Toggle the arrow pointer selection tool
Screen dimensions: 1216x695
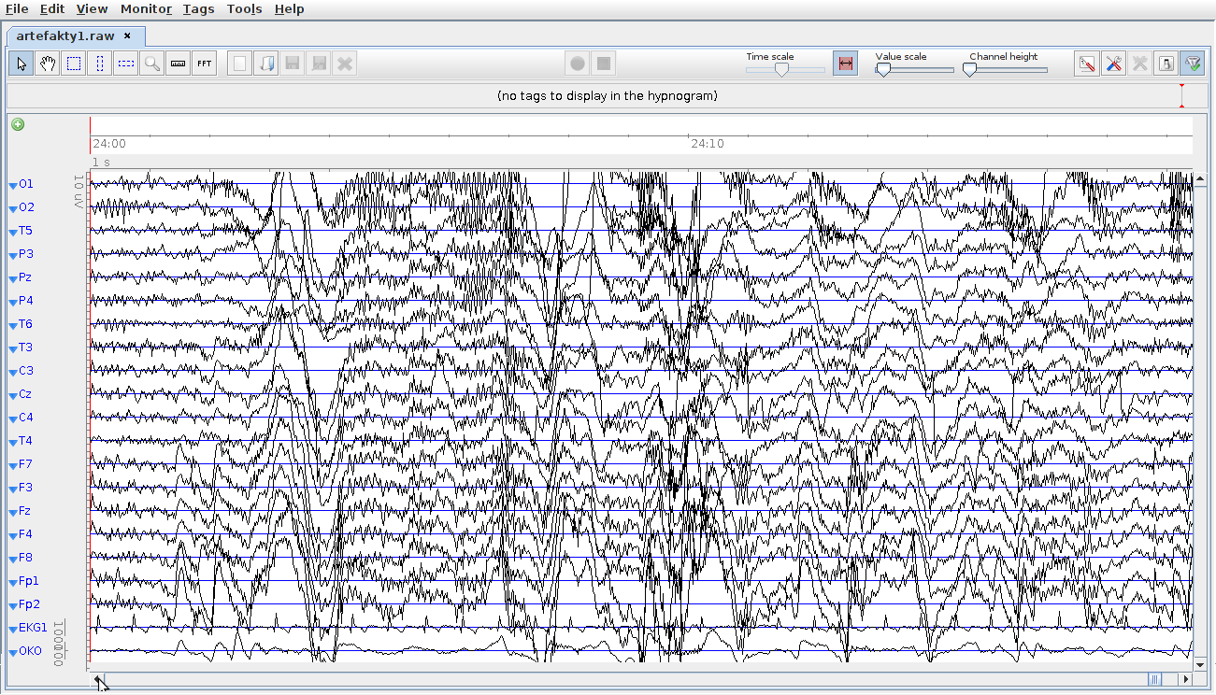(x=21, y=64)
